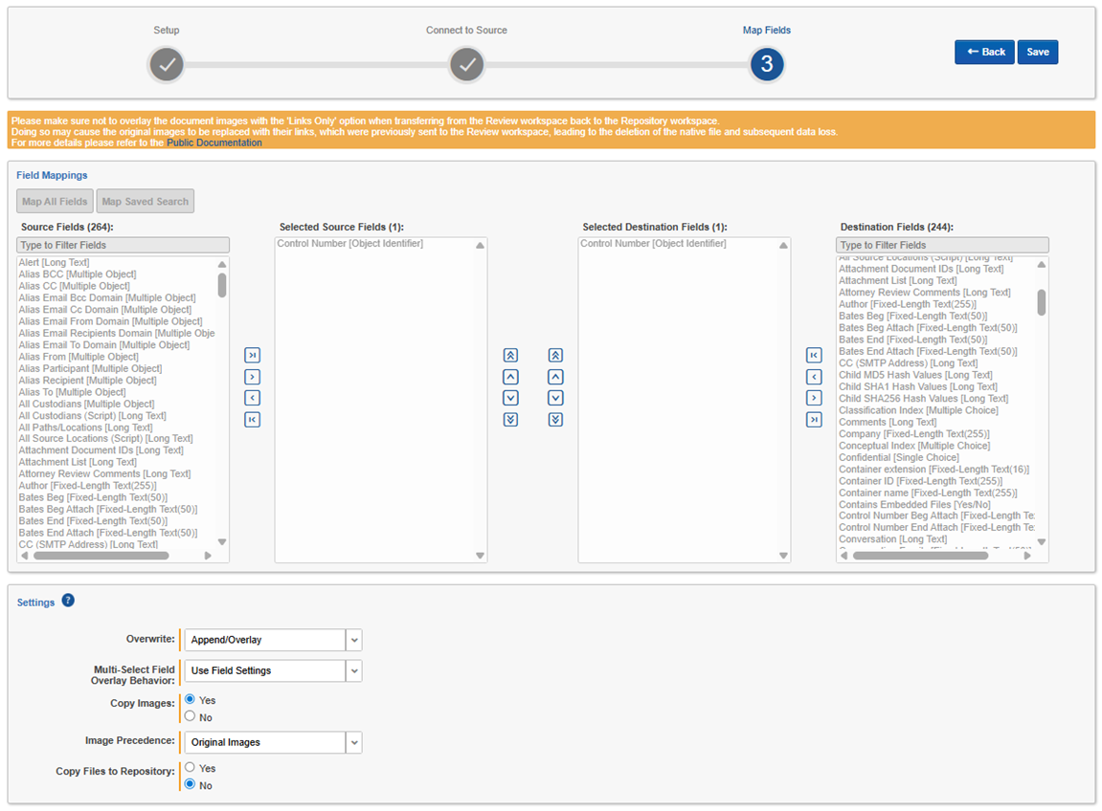The width and height of the screenshot is (1102, 811).
Task: Remove all fields from selected source fields
Action: click(x=253, y=420)
